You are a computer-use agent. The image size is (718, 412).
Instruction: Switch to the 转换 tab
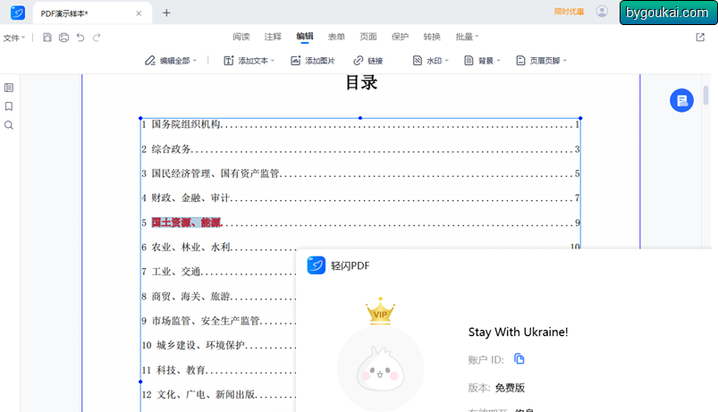432,37
